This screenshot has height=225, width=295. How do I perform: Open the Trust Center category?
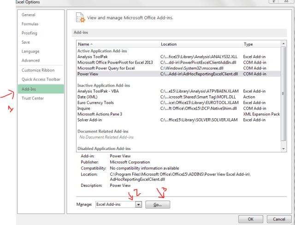tap(33, 98)
